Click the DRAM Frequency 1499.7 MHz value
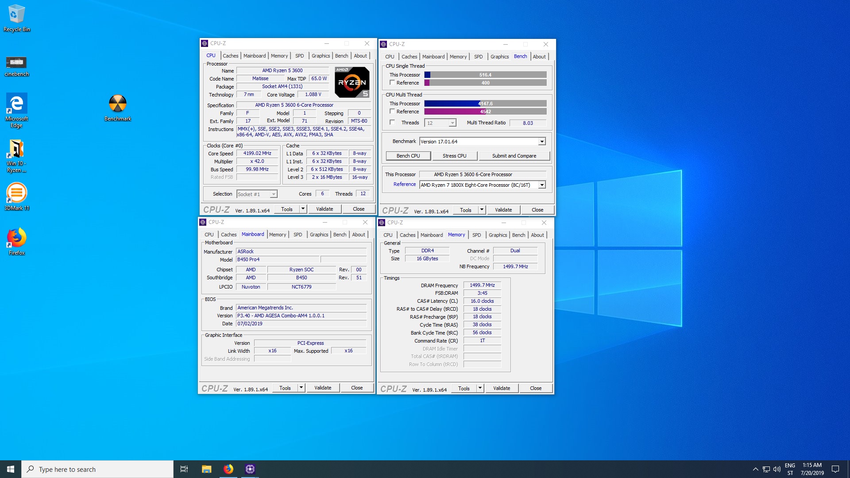 coord(482,285)
